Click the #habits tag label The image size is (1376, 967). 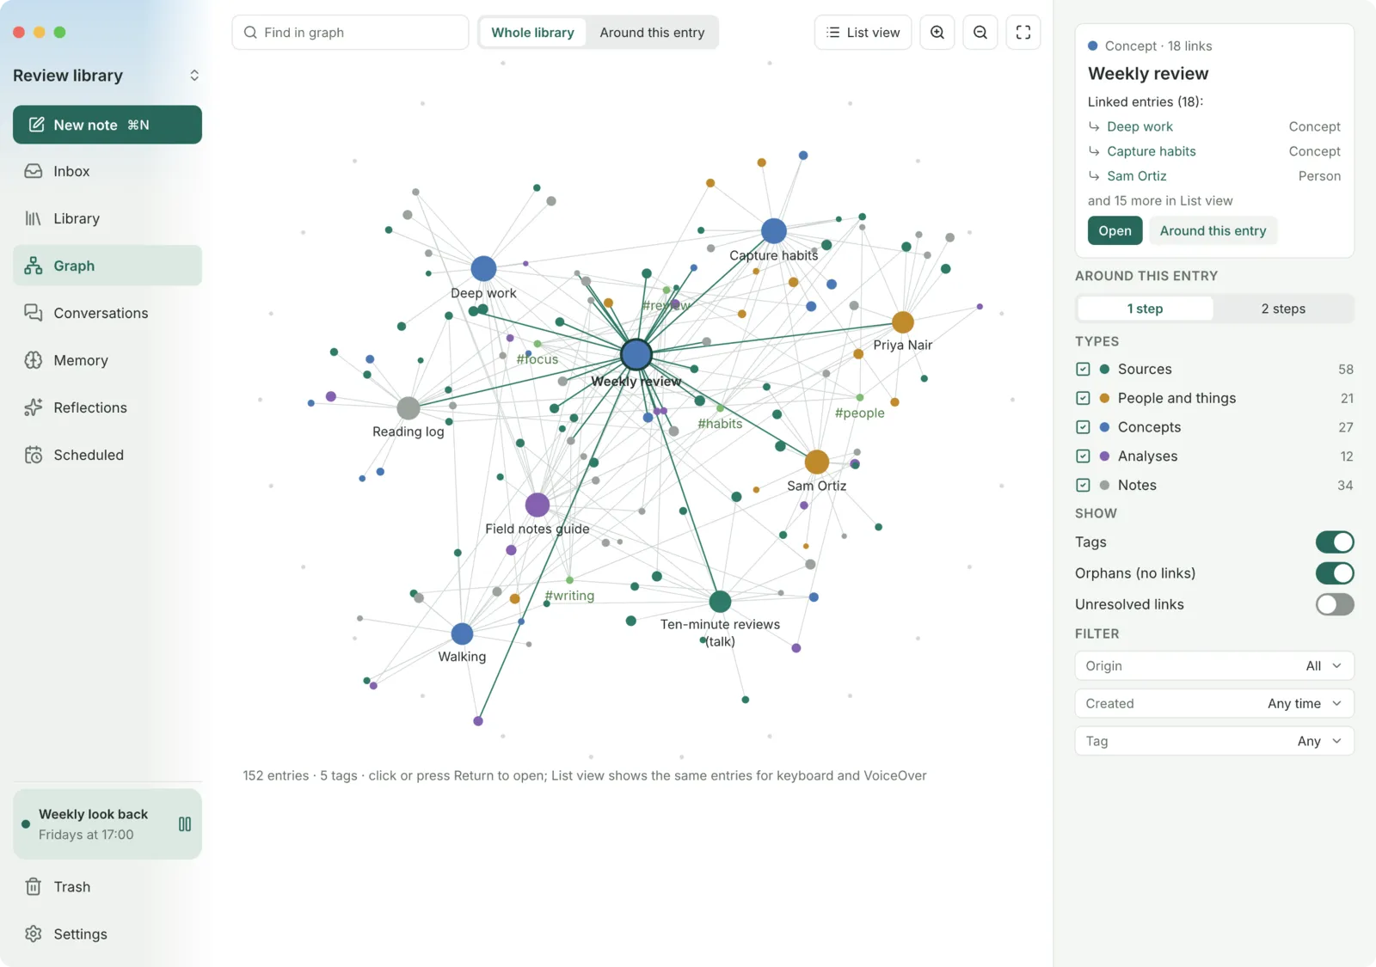(720, 424)
